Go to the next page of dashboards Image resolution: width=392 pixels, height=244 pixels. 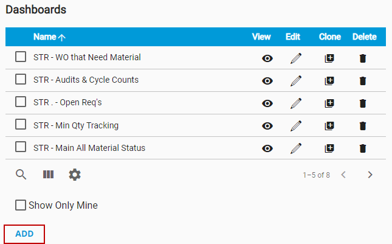(x=370, y=175)
